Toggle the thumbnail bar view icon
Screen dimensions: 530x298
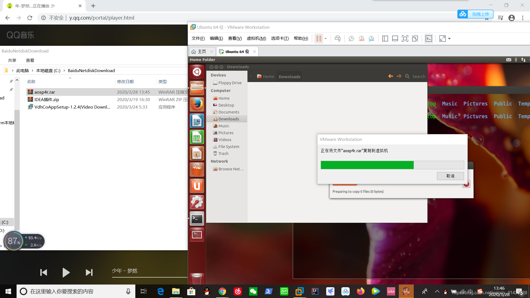coord(395,38)
